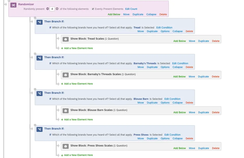Open Options for Barnaby's Threads branch
244x158 pixels.
pos(165,67)
